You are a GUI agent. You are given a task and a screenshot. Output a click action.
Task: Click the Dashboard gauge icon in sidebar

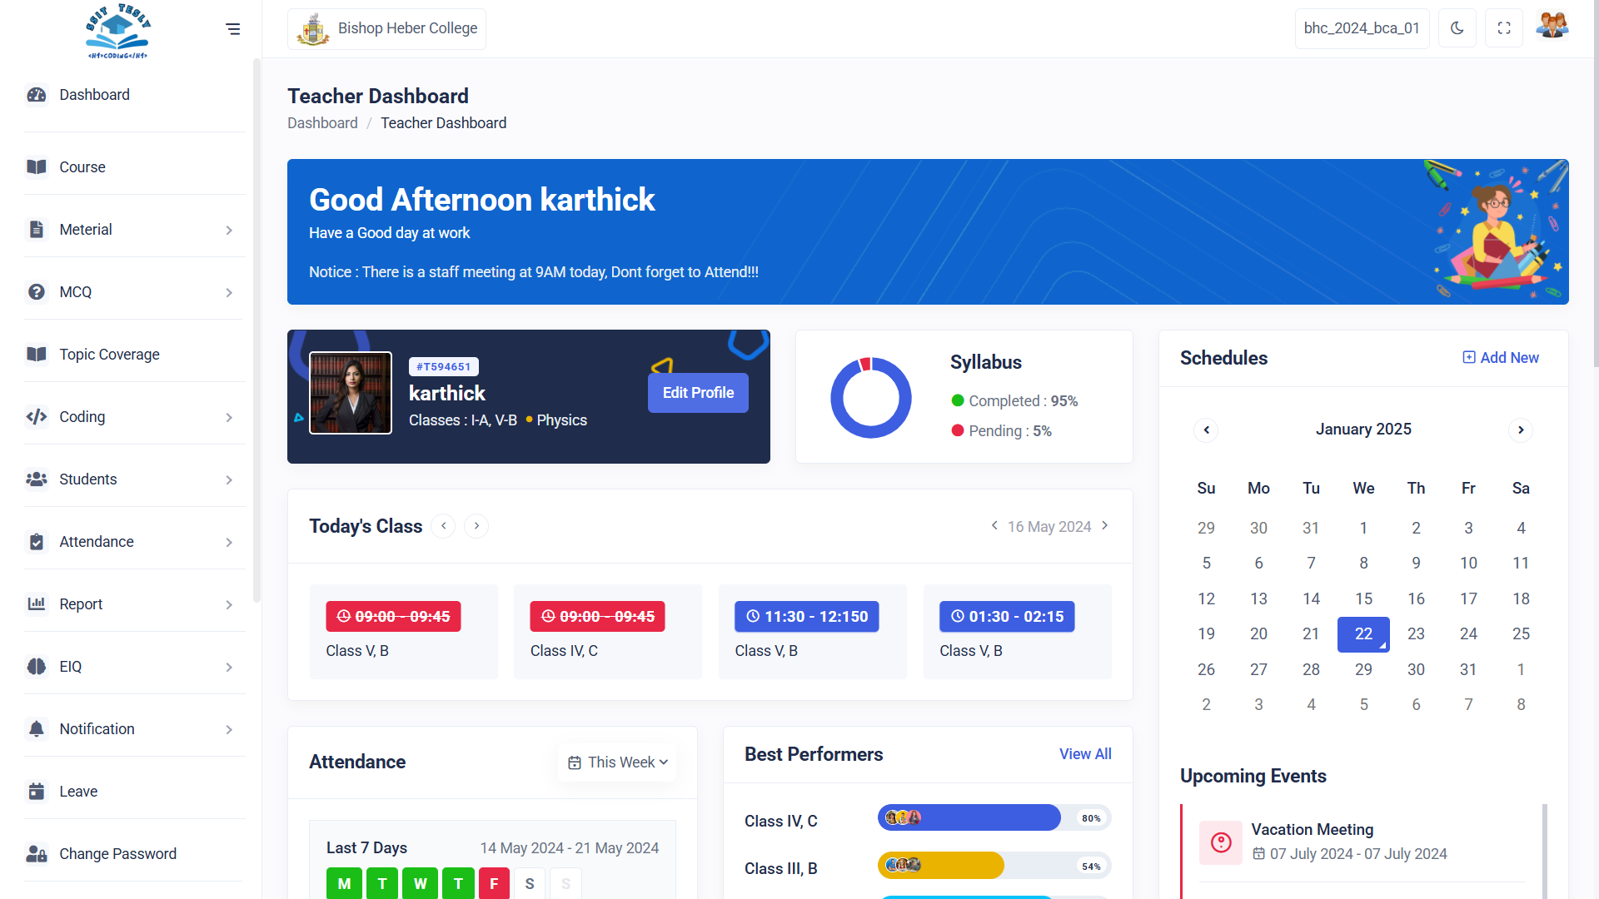pos(37,95)
